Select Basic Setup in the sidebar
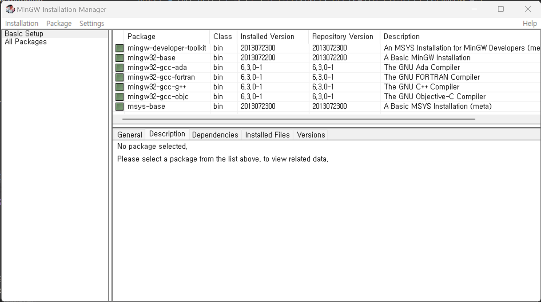The height and width of the screenshot is (302, 541). pos(24,33)
